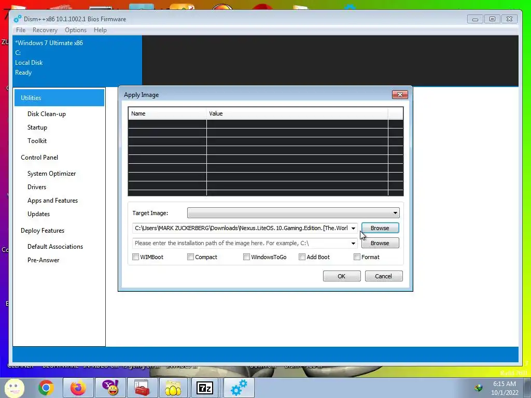Open Disk Clean-up in sidebar
This screenshot has height=398, width=531.
[x=47, y=114]
